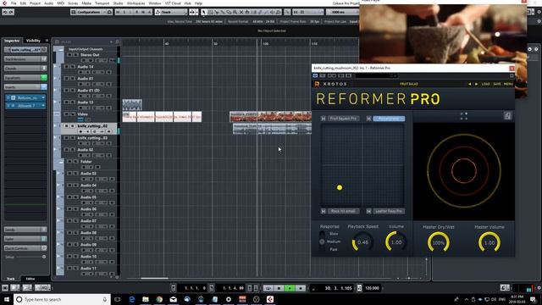The width and height of the screenshot is (542, 305).
Task: Click LOAD in Reformer Pro header
Action: click(485, 84)
